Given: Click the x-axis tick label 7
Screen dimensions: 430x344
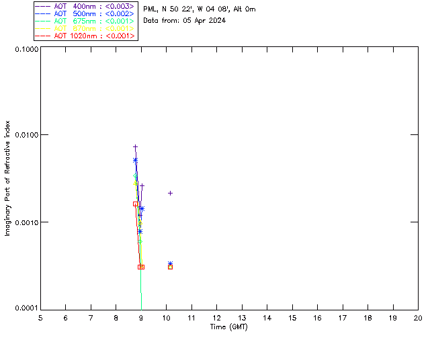Looking at the screenshot, I should point(91,318).
